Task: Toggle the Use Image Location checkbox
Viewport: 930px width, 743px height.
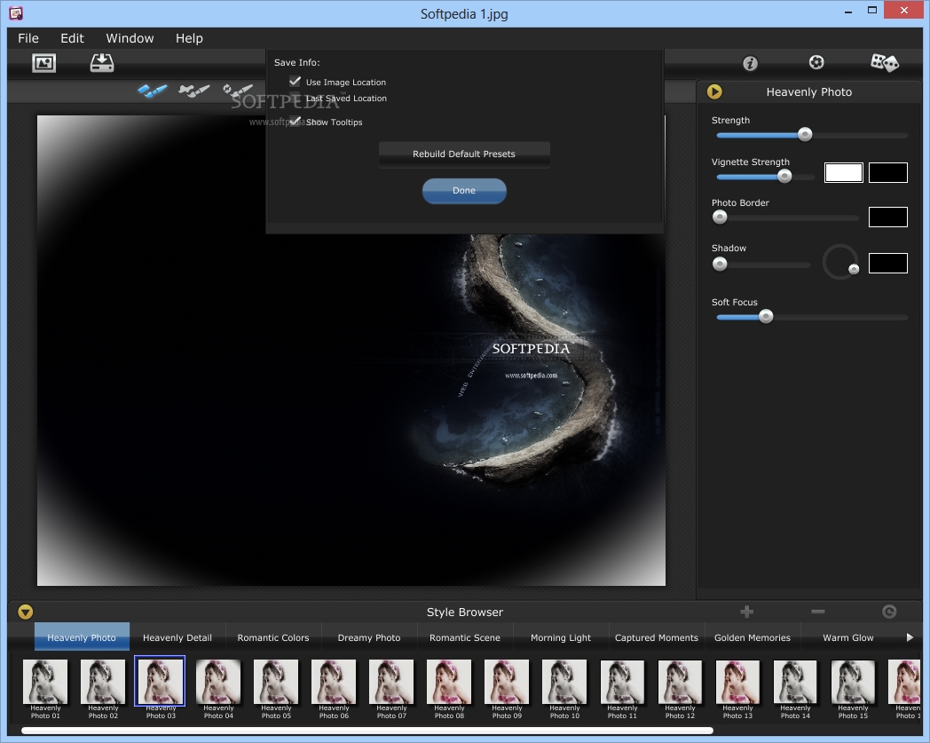Action: tap(295, 82)
